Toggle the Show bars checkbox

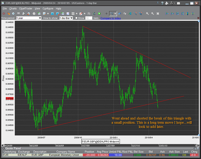pyautogui.click(x=77, y=18)
